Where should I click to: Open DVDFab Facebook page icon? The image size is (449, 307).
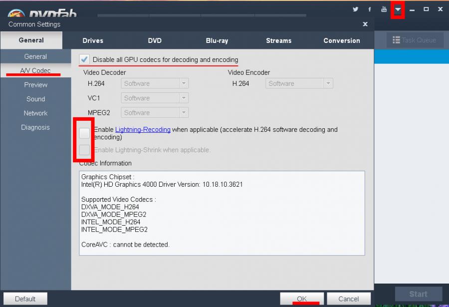click(370, 9)
